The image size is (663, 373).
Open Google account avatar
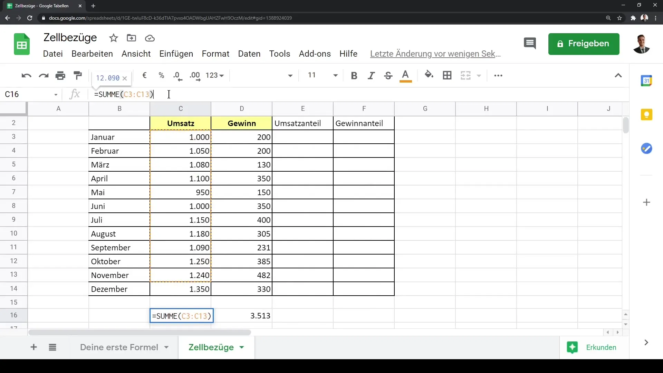[x=642, y=44]
